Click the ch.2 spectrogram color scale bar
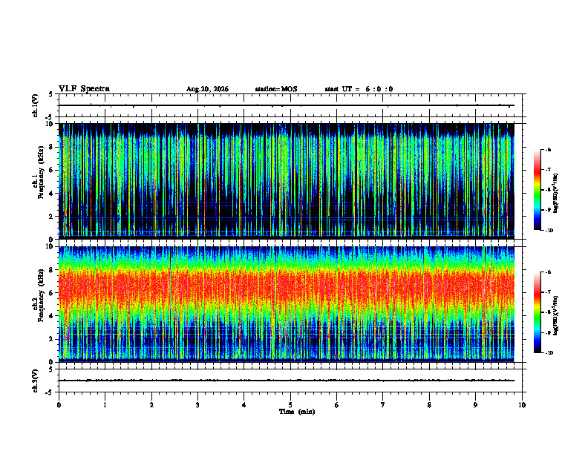This screenshot has width=588, height=454. [x=537, y=312]
